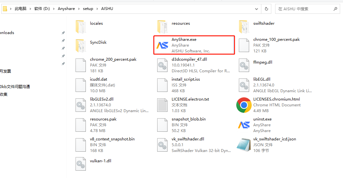Expand the chevron after 软件 (D:)
Image resolution: width=343 pixels, height=178 pixels.
(54, 9)
